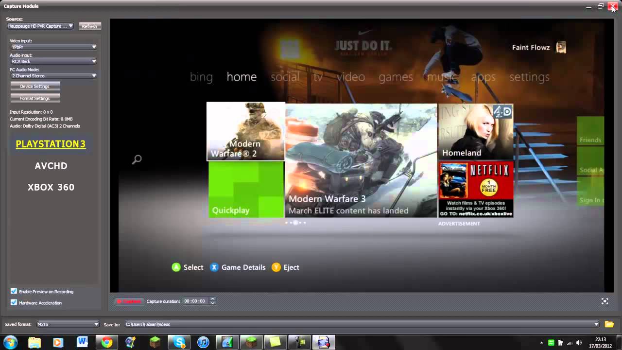
Task: Select games tab in Xbox dashboard
Action: (396, 77)
